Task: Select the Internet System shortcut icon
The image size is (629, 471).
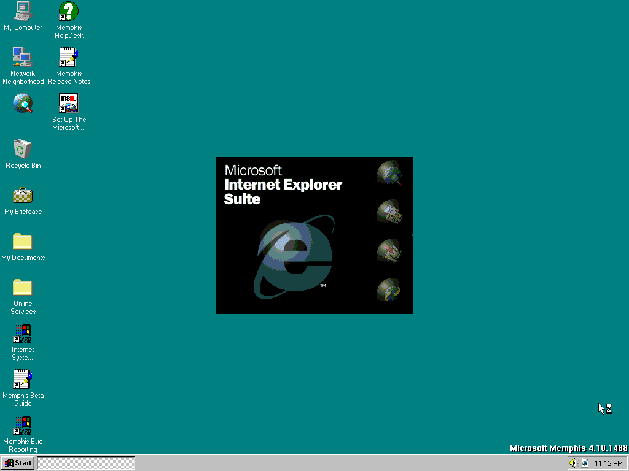Action: (23, 334)
